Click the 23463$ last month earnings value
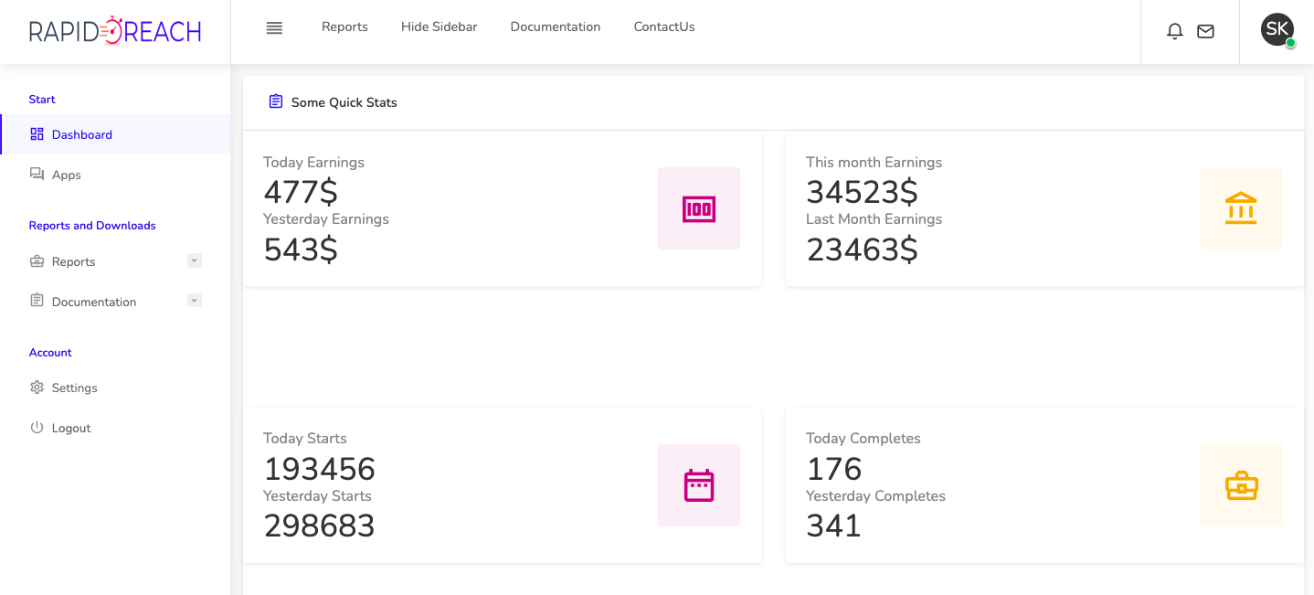The height and width of the screenshot is (595, 1314). [x=863, y=250]
